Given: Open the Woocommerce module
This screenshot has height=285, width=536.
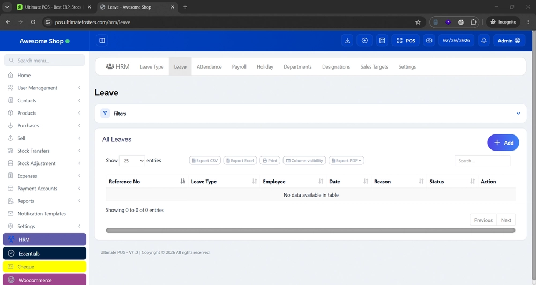Looking at the screenshot, I should (x=44, y=280).
